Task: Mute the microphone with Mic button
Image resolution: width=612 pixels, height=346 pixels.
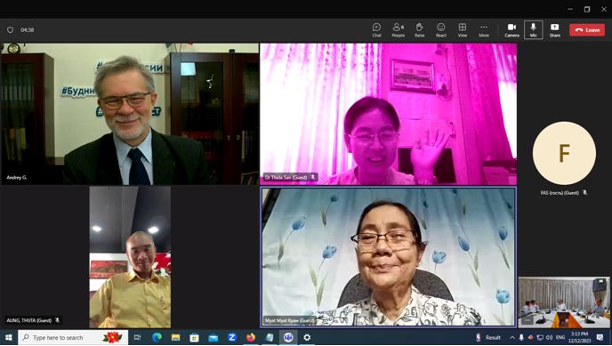Action: pyautogui.click(x=533, y=30)
